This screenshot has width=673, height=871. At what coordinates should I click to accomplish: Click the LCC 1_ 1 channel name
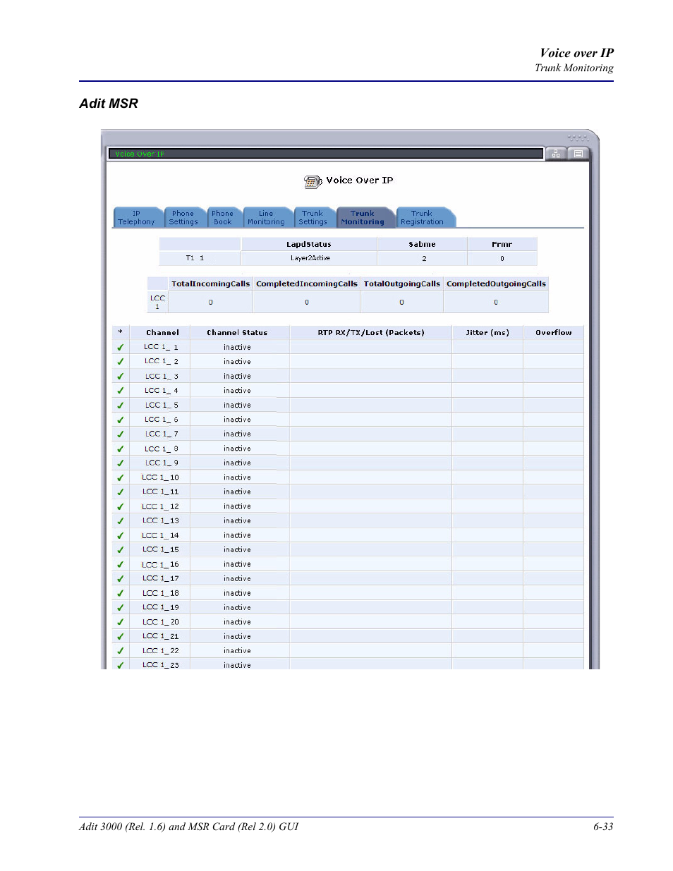pos(161,347)
